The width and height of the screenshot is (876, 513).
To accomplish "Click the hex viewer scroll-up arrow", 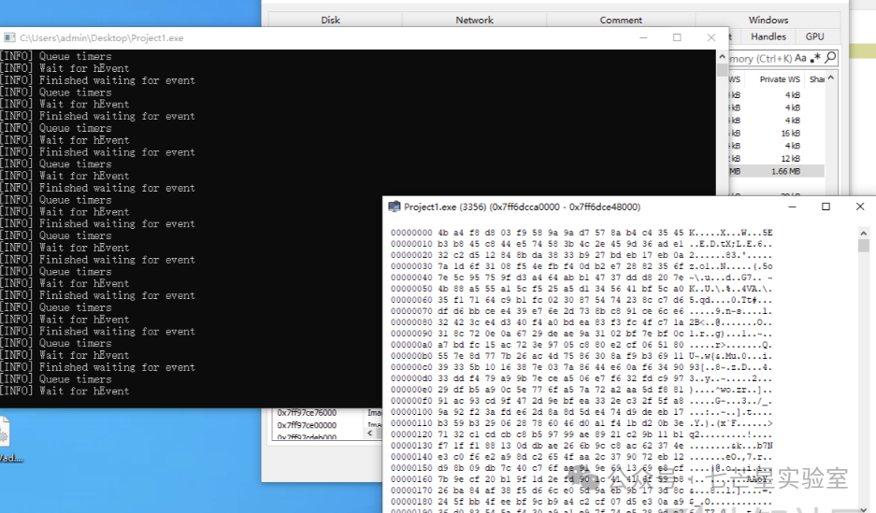I will pyautogui.click(x=864, y=233).
